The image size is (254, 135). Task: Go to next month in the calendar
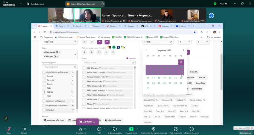tap(183, 50)
